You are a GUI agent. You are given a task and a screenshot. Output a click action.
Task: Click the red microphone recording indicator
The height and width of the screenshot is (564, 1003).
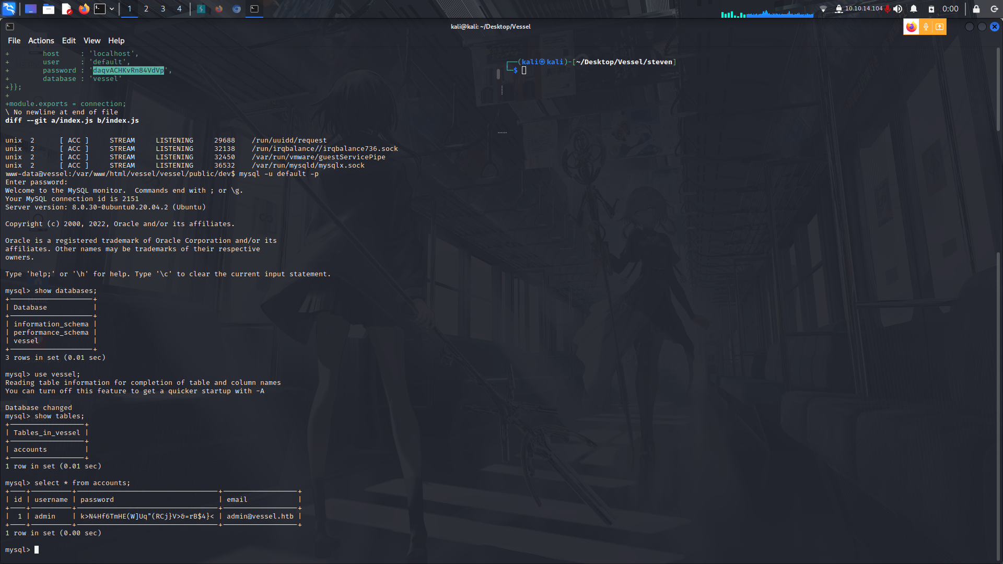pyautogui.click(x=888, y=8)
